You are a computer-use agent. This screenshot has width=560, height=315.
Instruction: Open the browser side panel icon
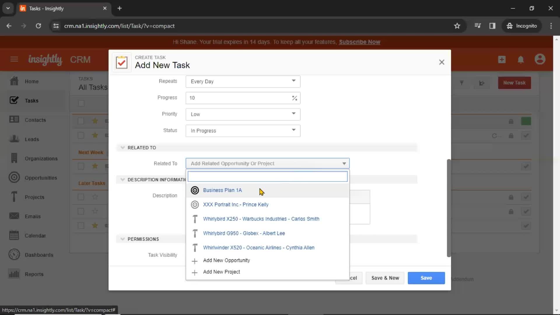492,26
